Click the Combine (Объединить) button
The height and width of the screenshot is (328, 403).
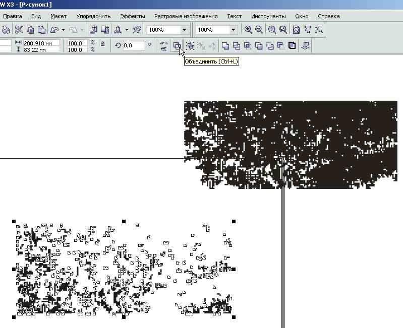click(177, 46)
